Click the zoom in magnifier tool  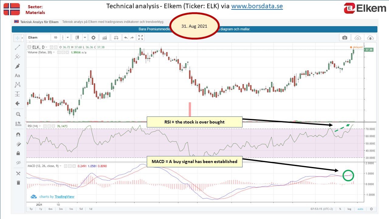pos(18,114)
